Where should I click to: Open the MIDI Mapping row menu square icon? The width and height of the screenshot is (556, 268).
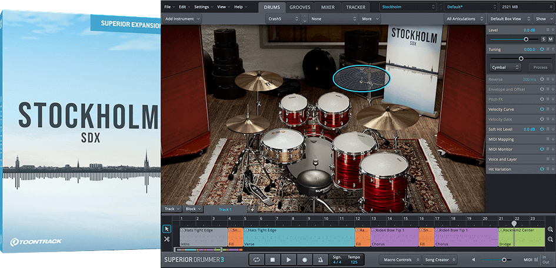point(548,139)
